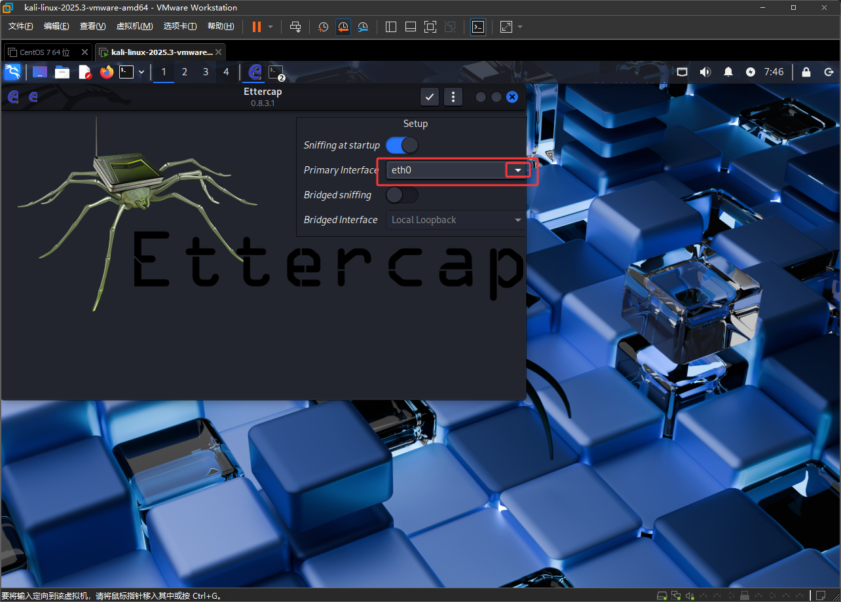Open the 编辑(E) menu in VMware
The height and width of the screenshot is (602, 841).
click(56, 26)
